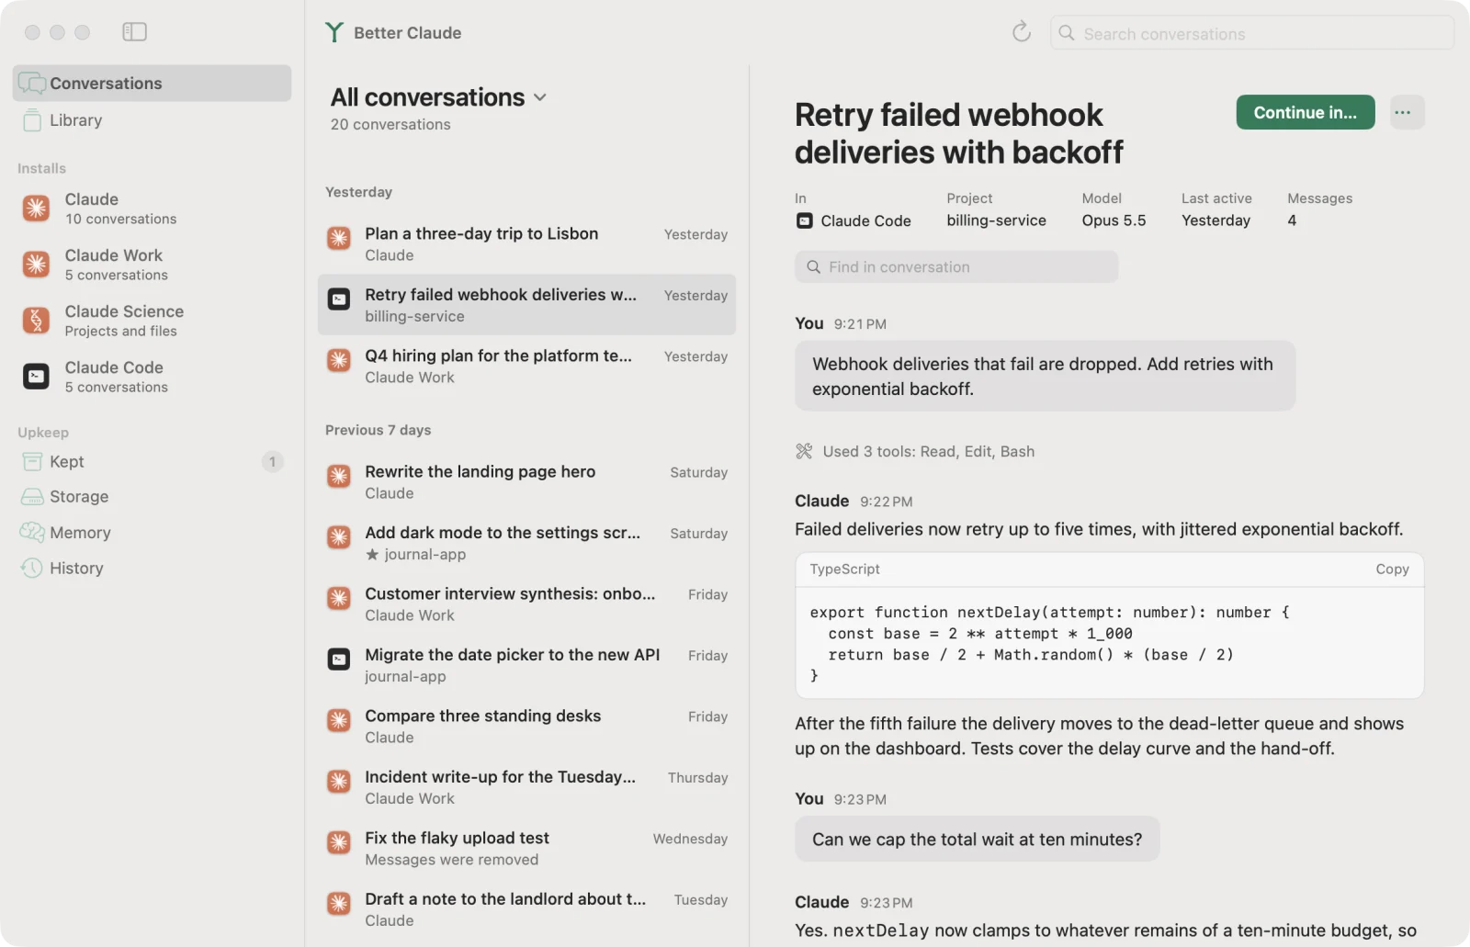Open the Add dark mode to settings conversation

click(526, 543)
